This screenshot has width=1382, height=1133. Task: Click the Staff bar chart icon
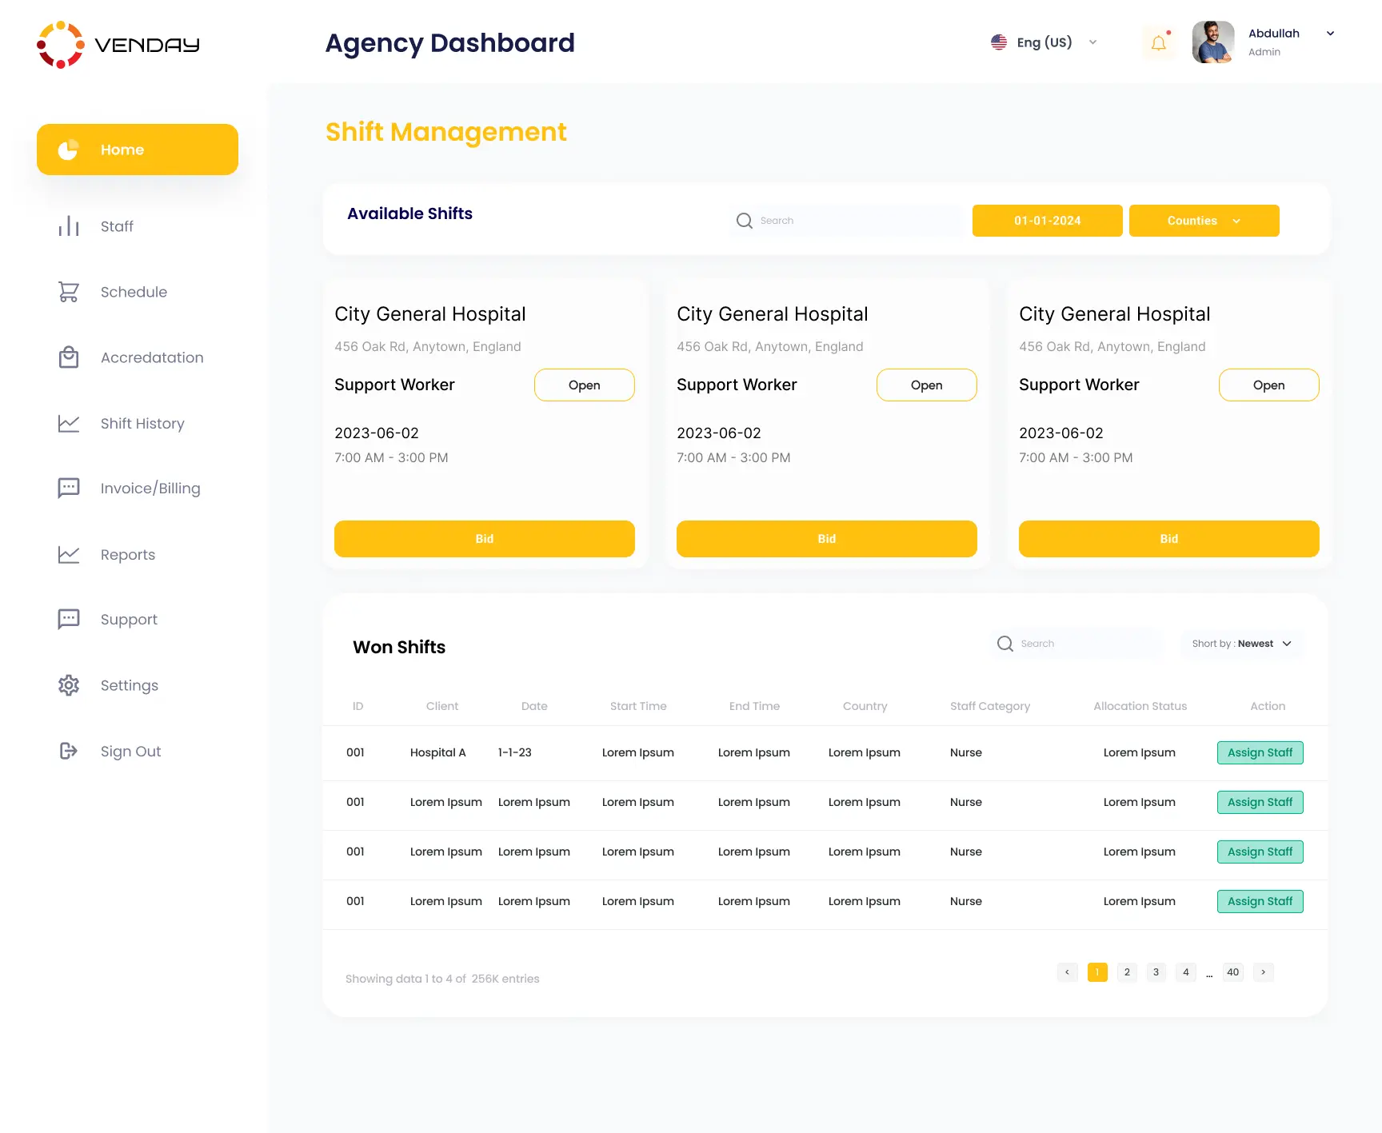tap(69, 226)
